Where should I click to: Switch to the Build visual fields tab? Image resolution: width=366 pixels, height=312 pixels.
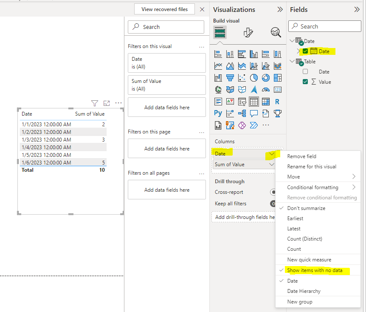click(220, 32)
